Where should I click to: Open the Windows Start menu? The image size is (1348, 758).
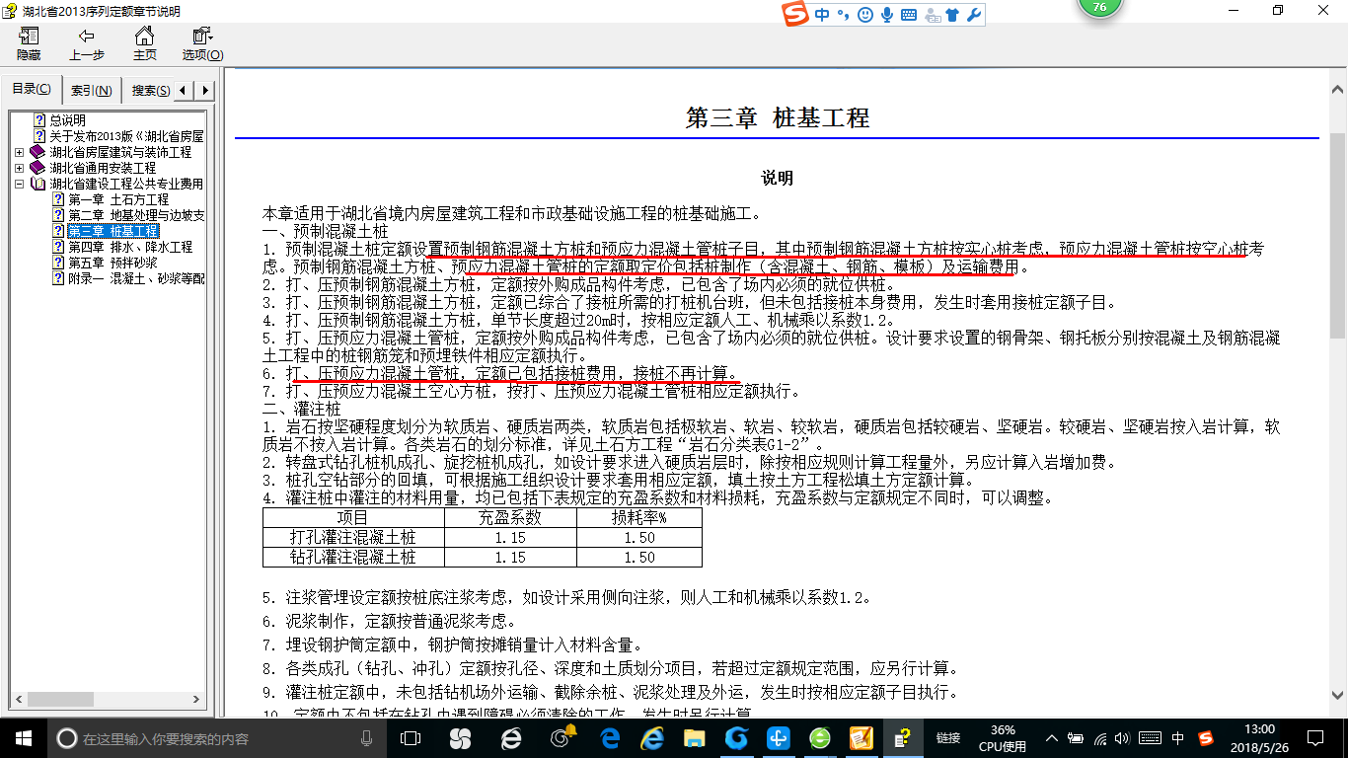tap(24, 738)
